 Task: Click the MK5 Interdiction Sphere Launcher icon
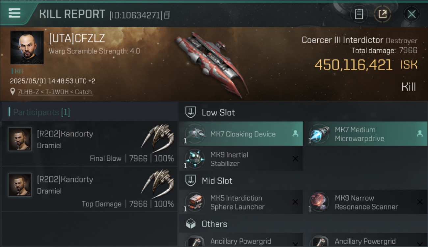coord(195,202)
